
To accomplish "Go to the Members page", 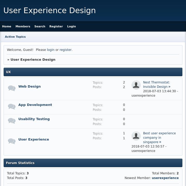I will (23, 26).
